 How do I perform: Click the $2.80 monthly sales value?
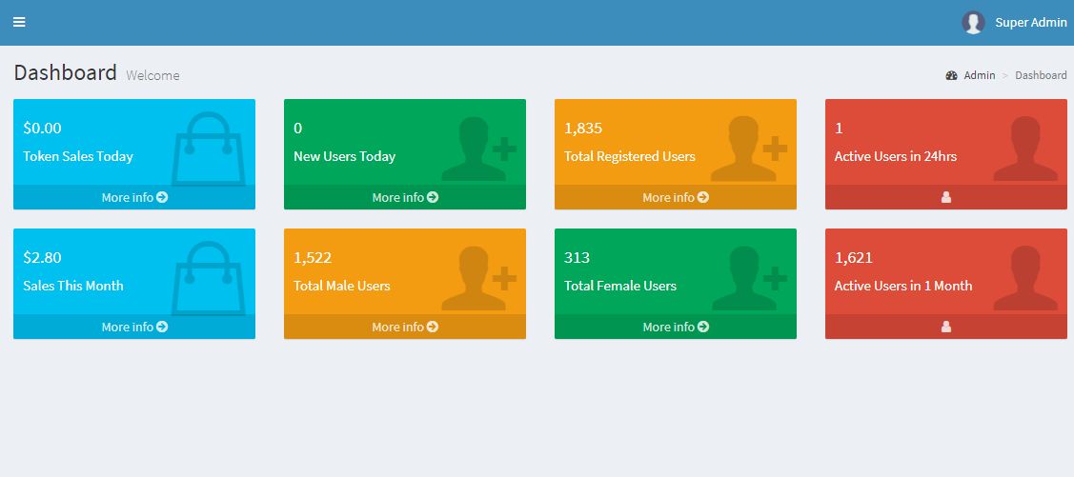(43, 257)
